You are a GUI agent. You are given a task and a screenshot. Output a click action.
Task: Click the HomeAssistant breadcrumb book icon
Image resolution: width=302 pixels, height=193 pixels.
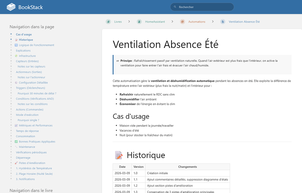[x=139, y=22]
